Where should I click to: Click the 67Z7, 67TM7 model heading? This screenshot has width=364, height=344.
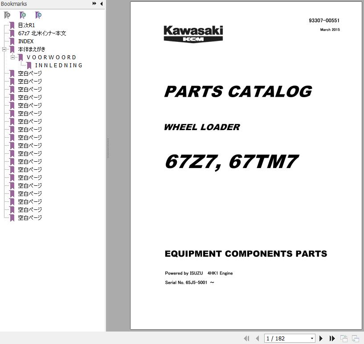232,162
